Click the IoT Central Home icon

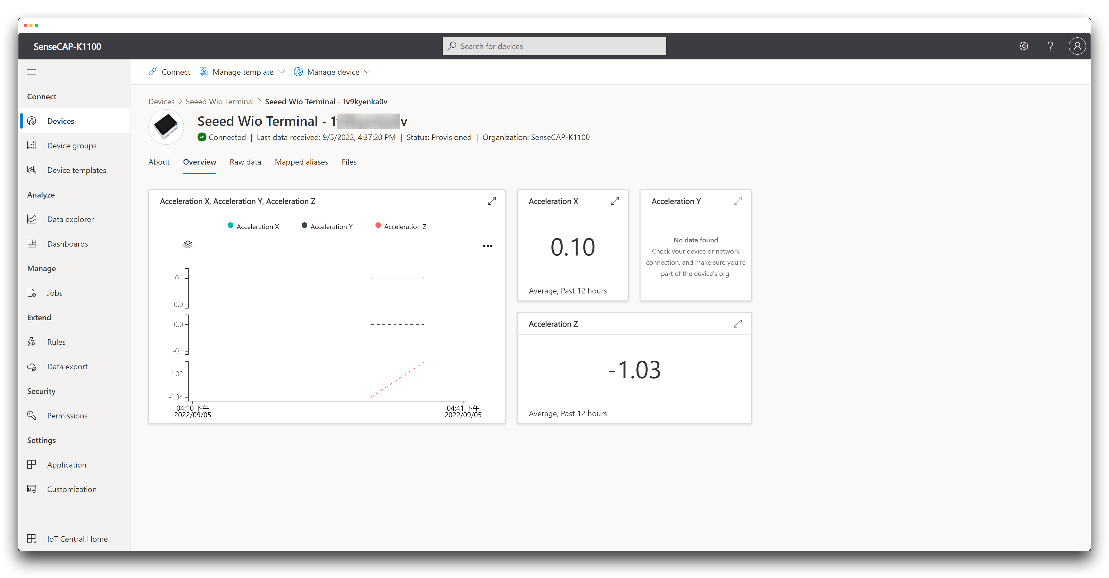coord(32,538)
